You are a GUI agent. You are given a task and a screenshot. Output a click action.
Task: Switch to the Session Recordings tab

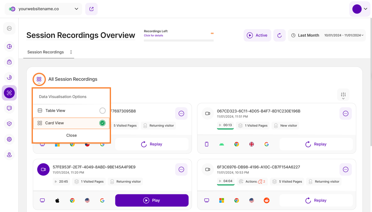pyautogui.click(x=46, y=52)
